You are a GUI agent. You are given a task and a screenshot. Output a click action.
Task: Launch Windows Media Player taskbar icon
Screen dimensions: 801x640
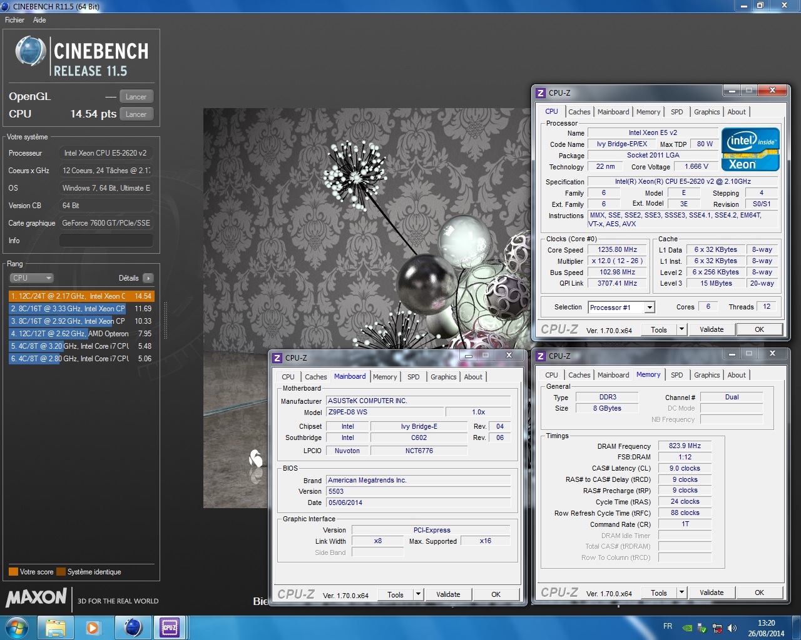93,627
